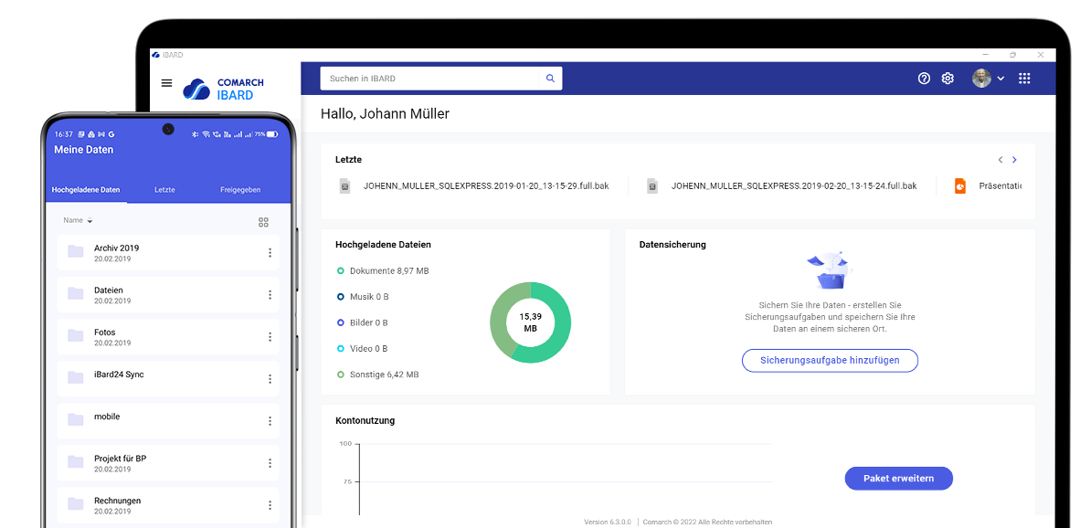Open the help question mark icon
This screenshot has height=528, width=1080.
click(x=925, y=79)
